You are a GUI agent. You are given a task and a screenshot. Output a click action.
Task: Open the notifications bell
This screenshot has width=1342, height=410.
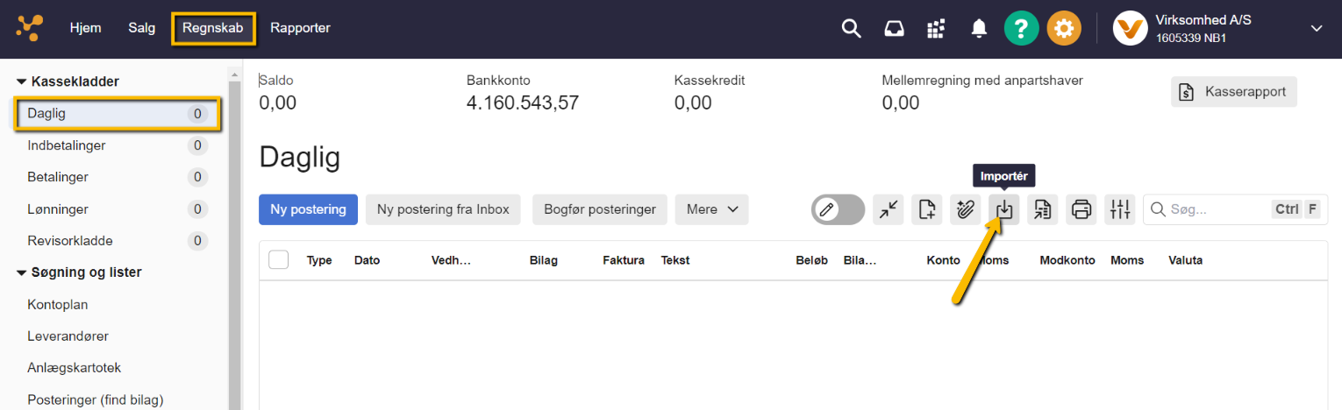(979, 29)
